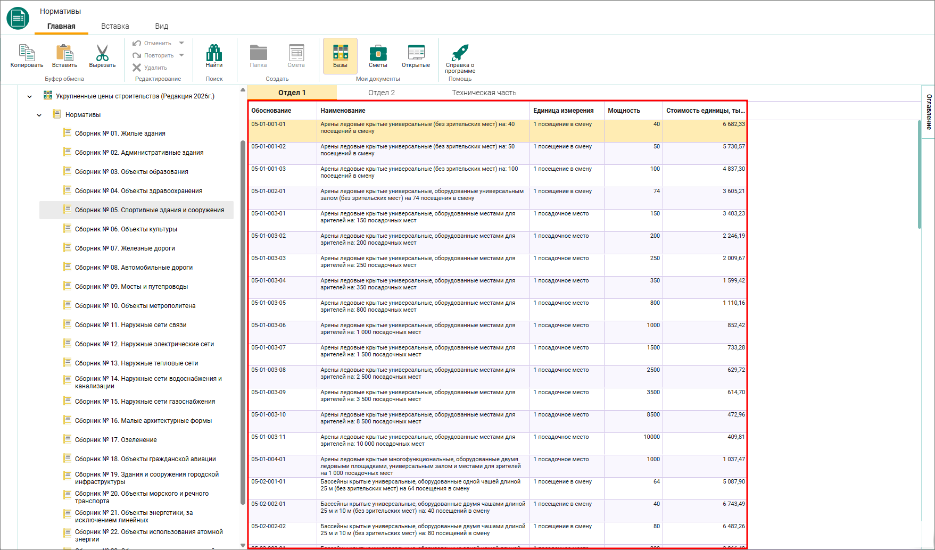Click the application logo button
Screen dimensions: 935x550
coord(18,19)
